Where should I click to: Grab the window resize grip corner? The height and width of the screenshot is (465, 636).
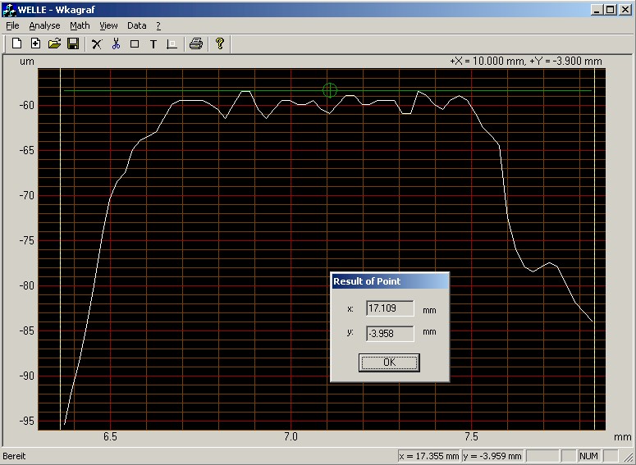628,457
